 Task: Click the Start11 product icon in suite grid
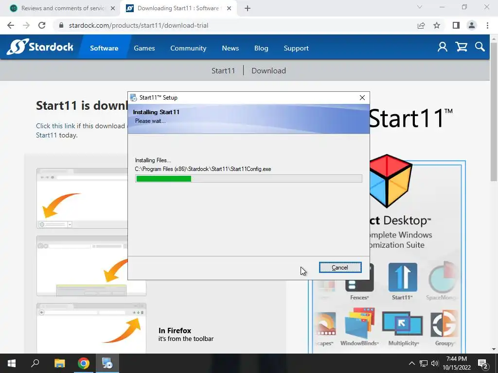click(402, 277)
